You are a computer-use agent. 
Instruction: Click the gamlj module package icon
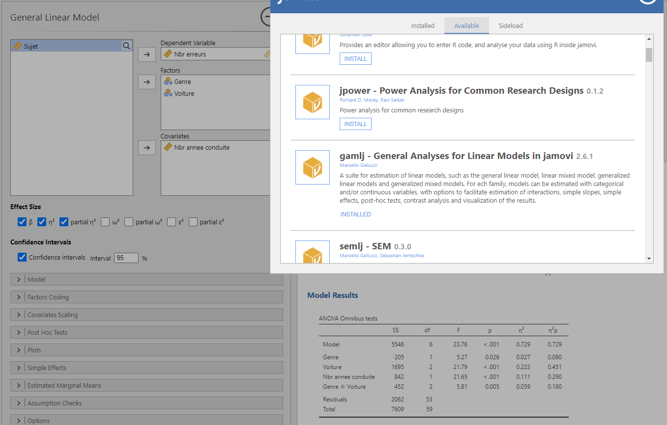312,167
